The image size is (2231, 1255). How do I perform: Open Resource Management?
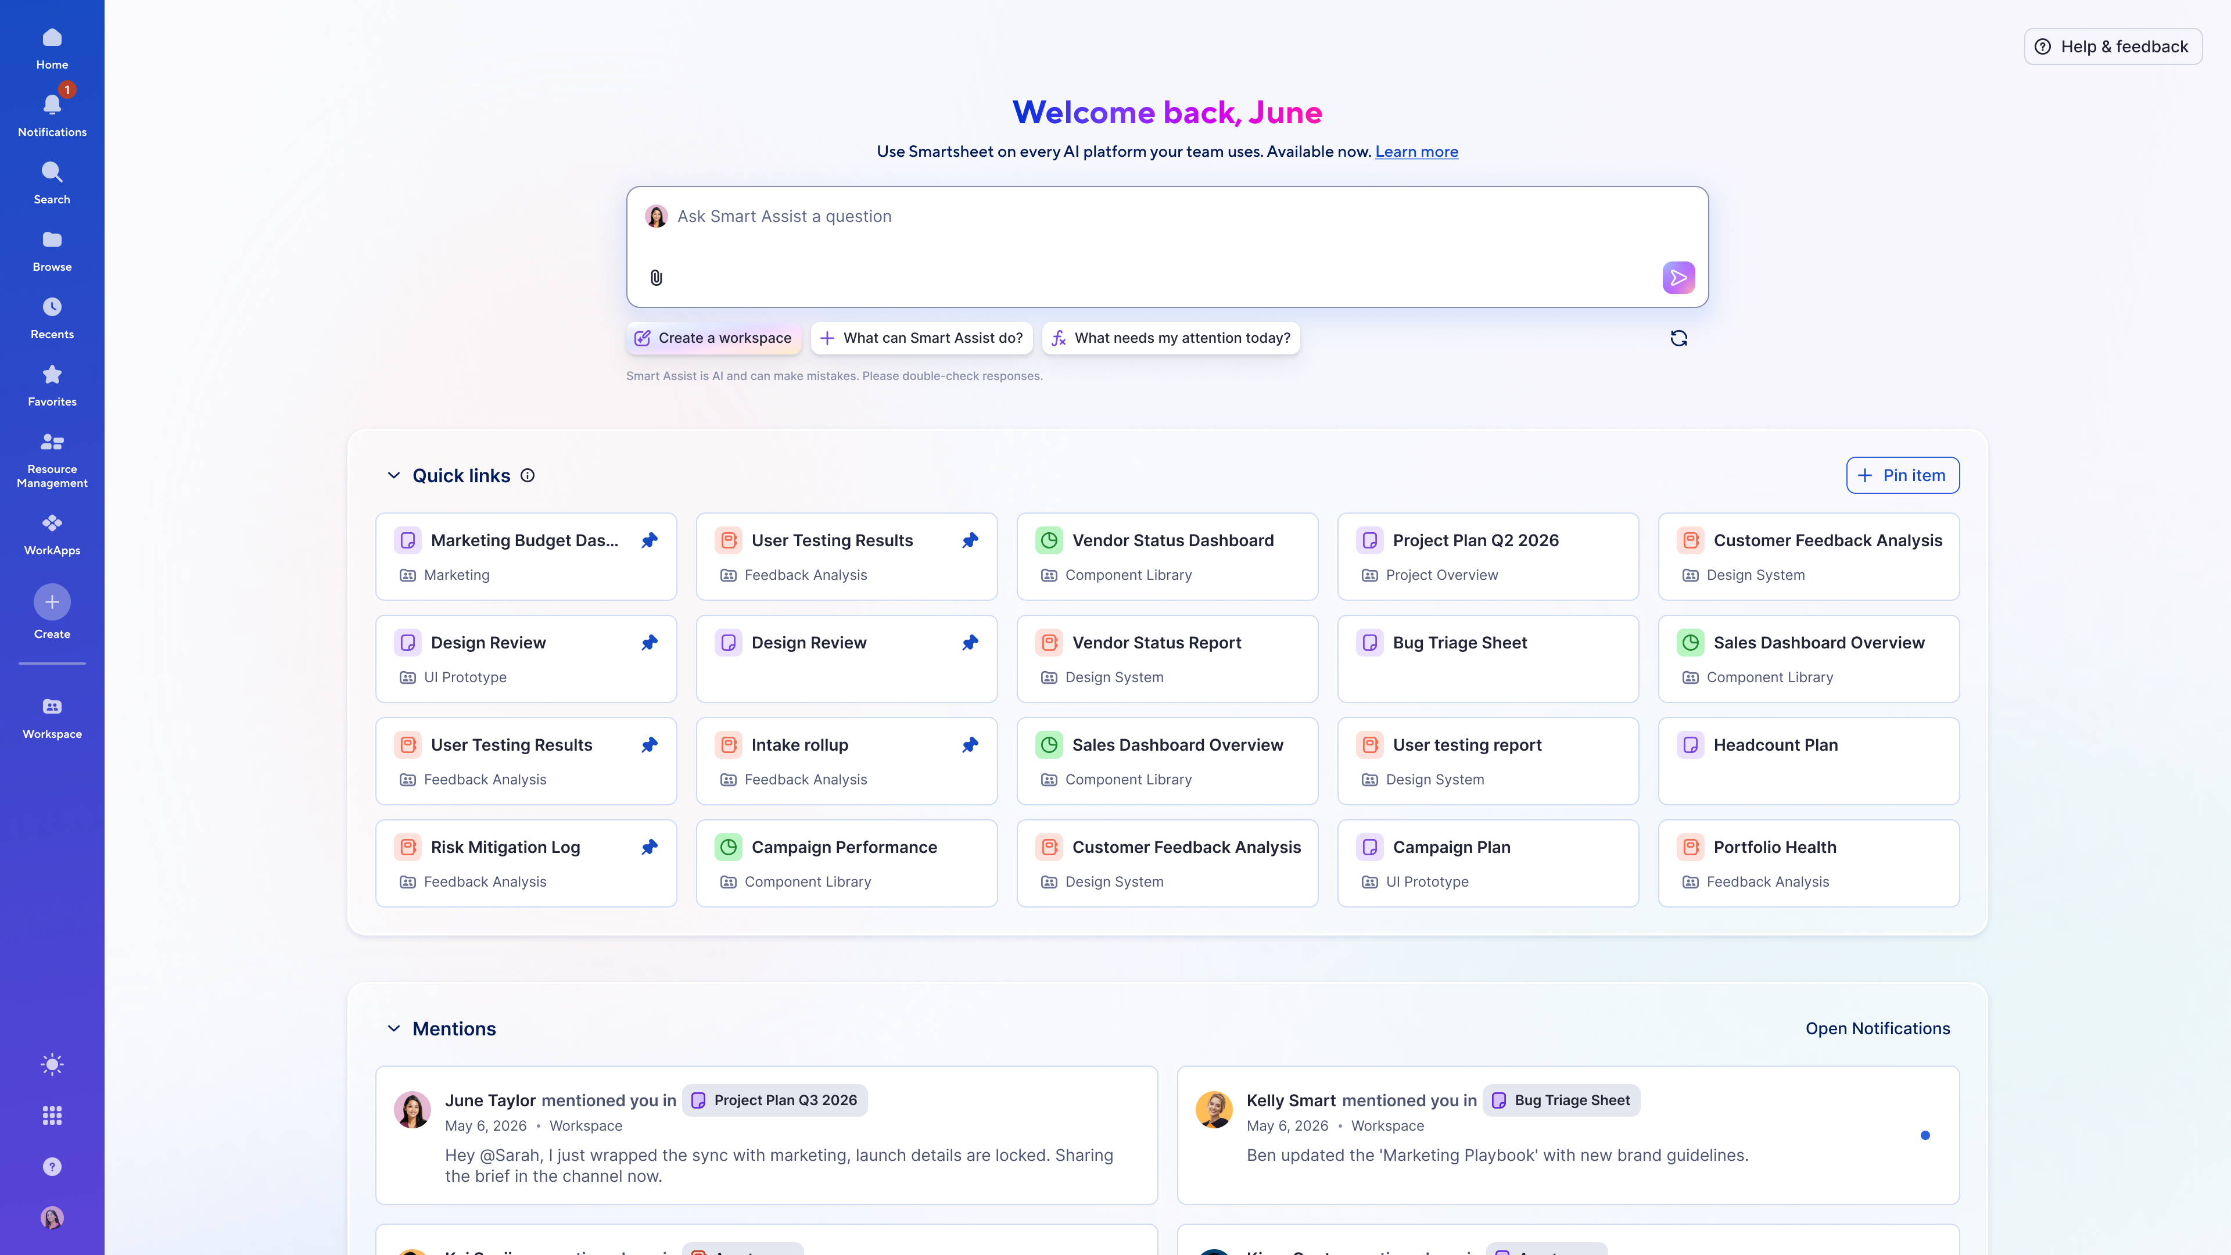pos(52,461)
